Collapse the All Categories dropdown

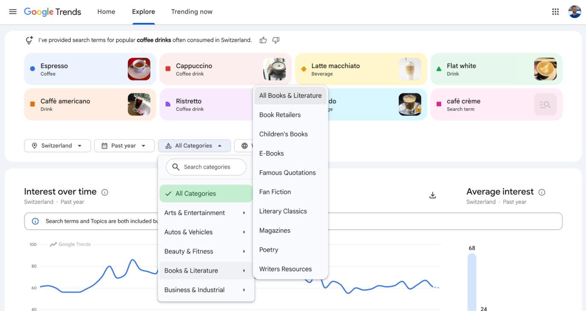click(x=194, y=146)
